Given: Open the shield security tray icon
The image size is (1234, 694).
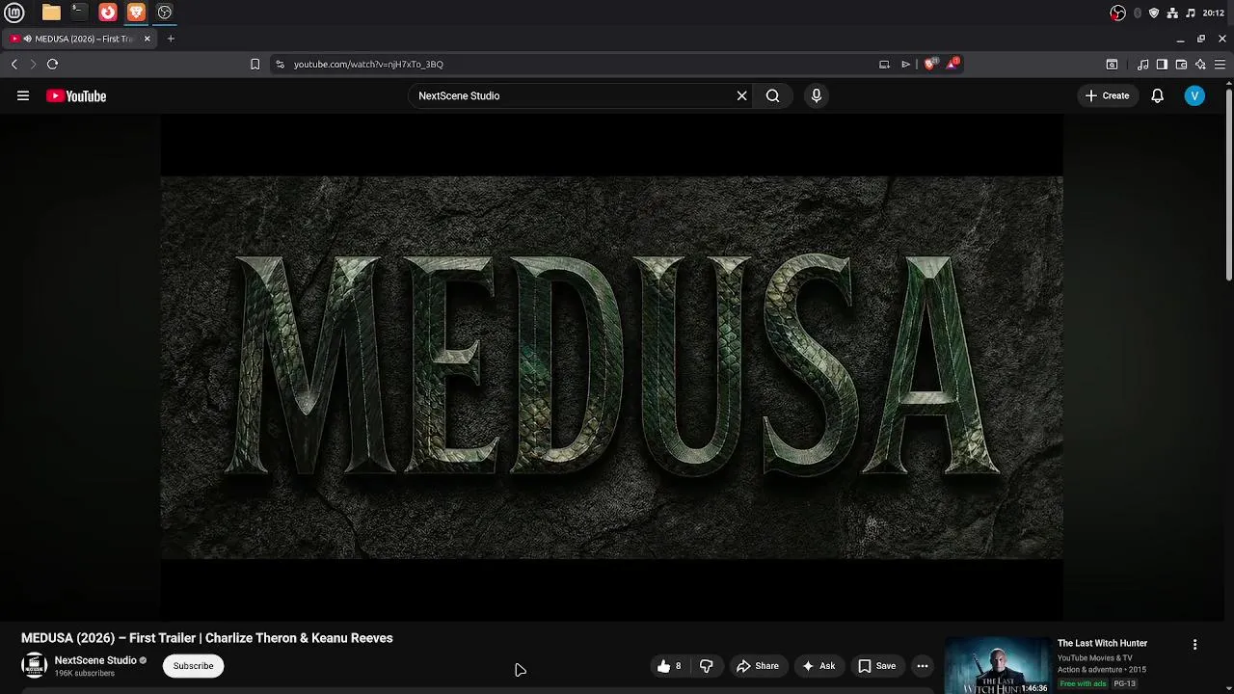Looking at the screenshot, I should tap(1154, 13).
